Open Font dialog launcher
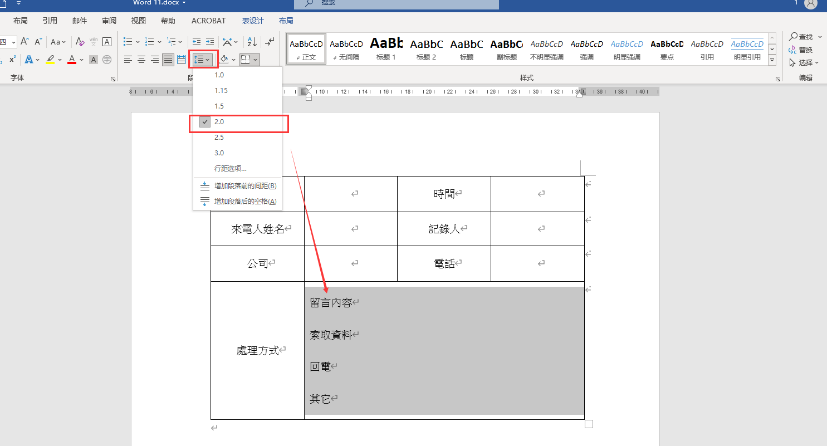 click(x=114, y=80)
